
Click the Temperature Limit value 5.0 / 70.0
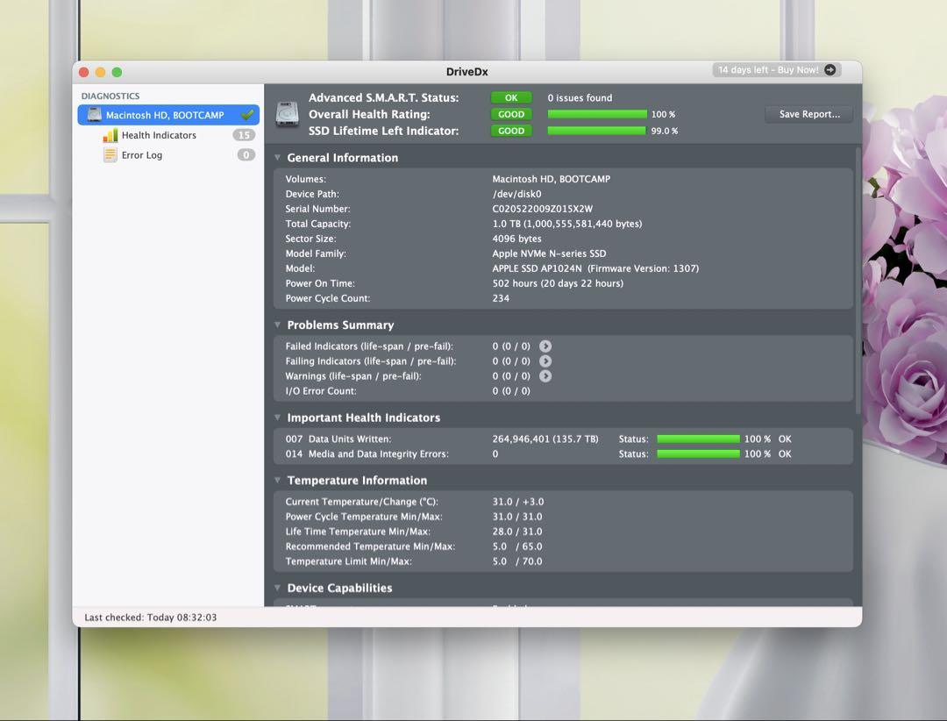[x=517, y=561]
